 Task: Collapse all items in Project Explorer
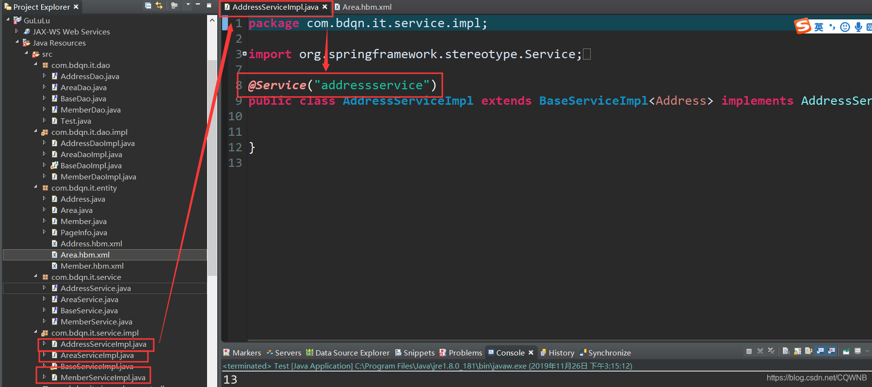pyautogui.click(x=148, y=5)
